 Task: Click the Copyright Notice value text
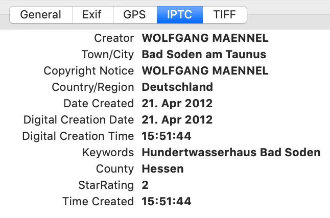coord(205,70)
